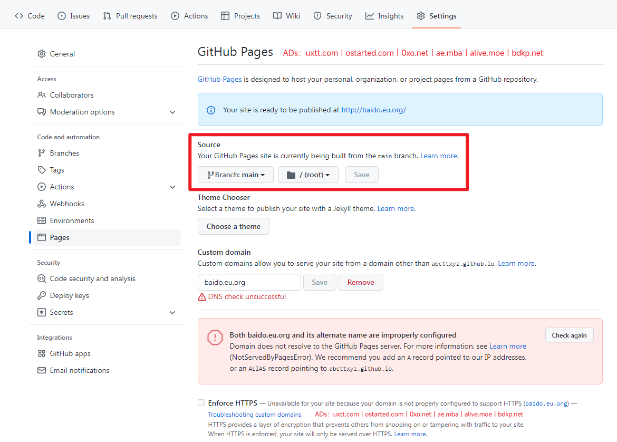Open the / (root) folder dropdown
This screenshot has height=442, width=617.
pyautogui.click(x=308, y=175)
